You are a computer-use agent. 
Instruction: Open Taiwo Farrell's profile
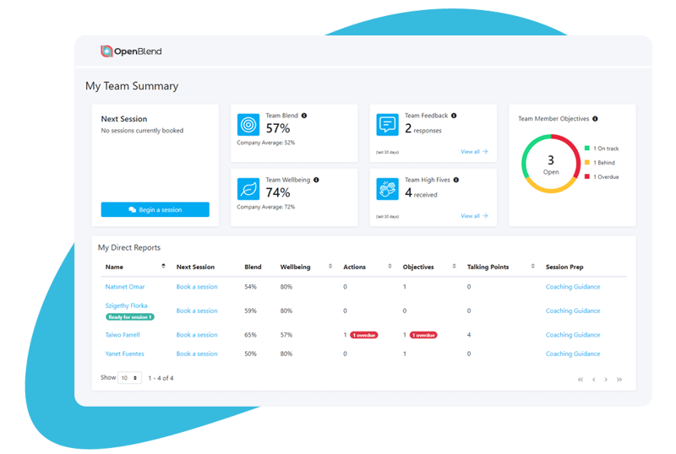pyautogui.click(x=123, y=335)
